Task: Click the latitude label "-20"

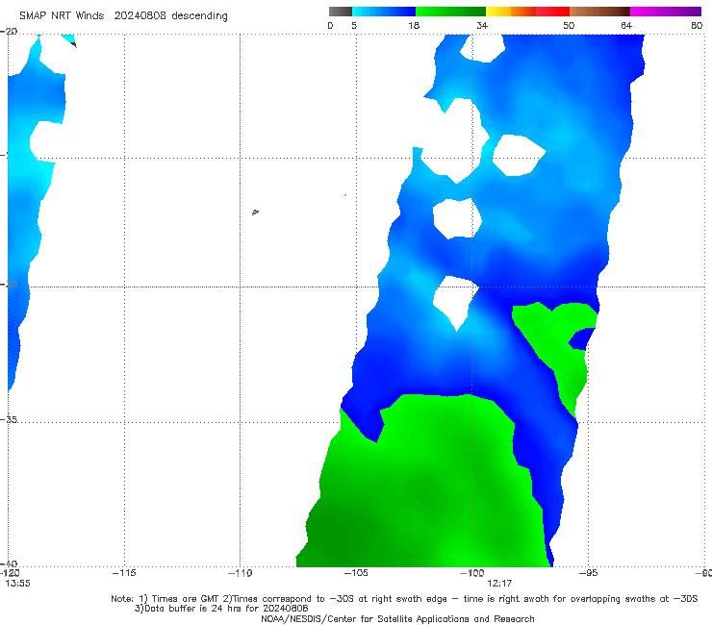Action: coord(9,31)
